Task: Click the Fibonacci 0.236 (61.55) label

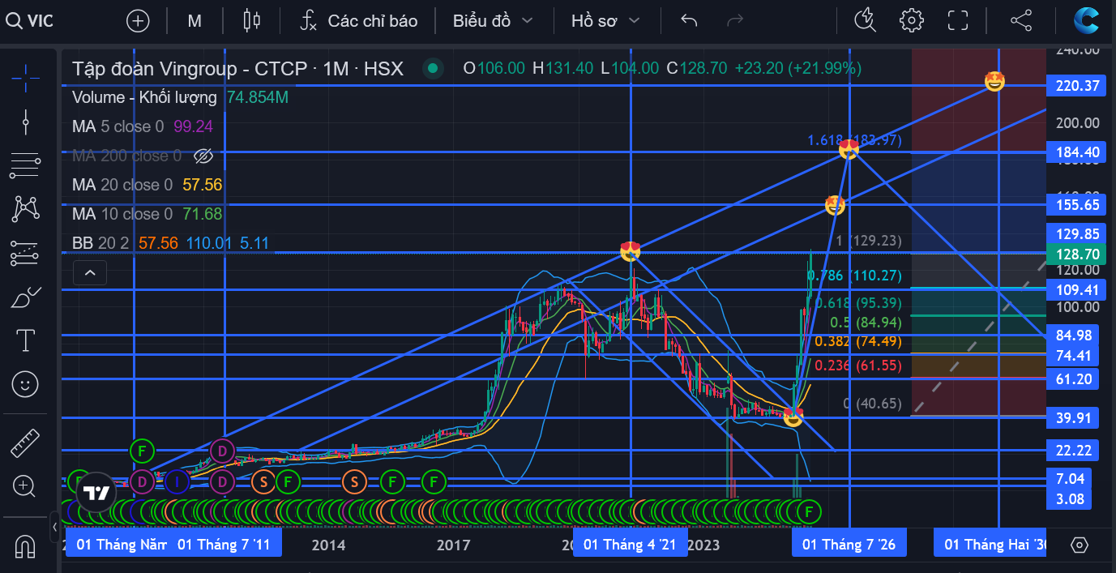Action: [857, 366]
